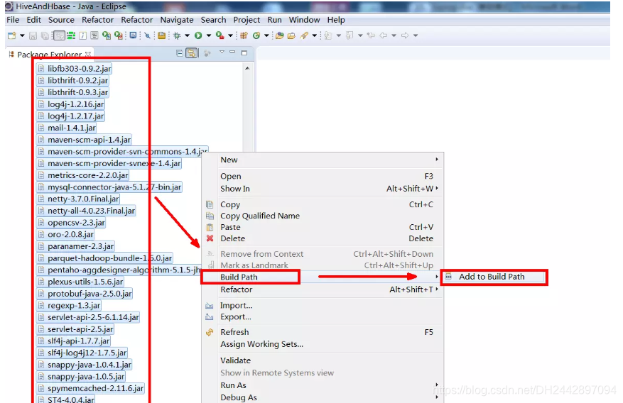The image size is (623, 403).
Task: Click the Next Annotation icon
Action: tap(327, 35)
